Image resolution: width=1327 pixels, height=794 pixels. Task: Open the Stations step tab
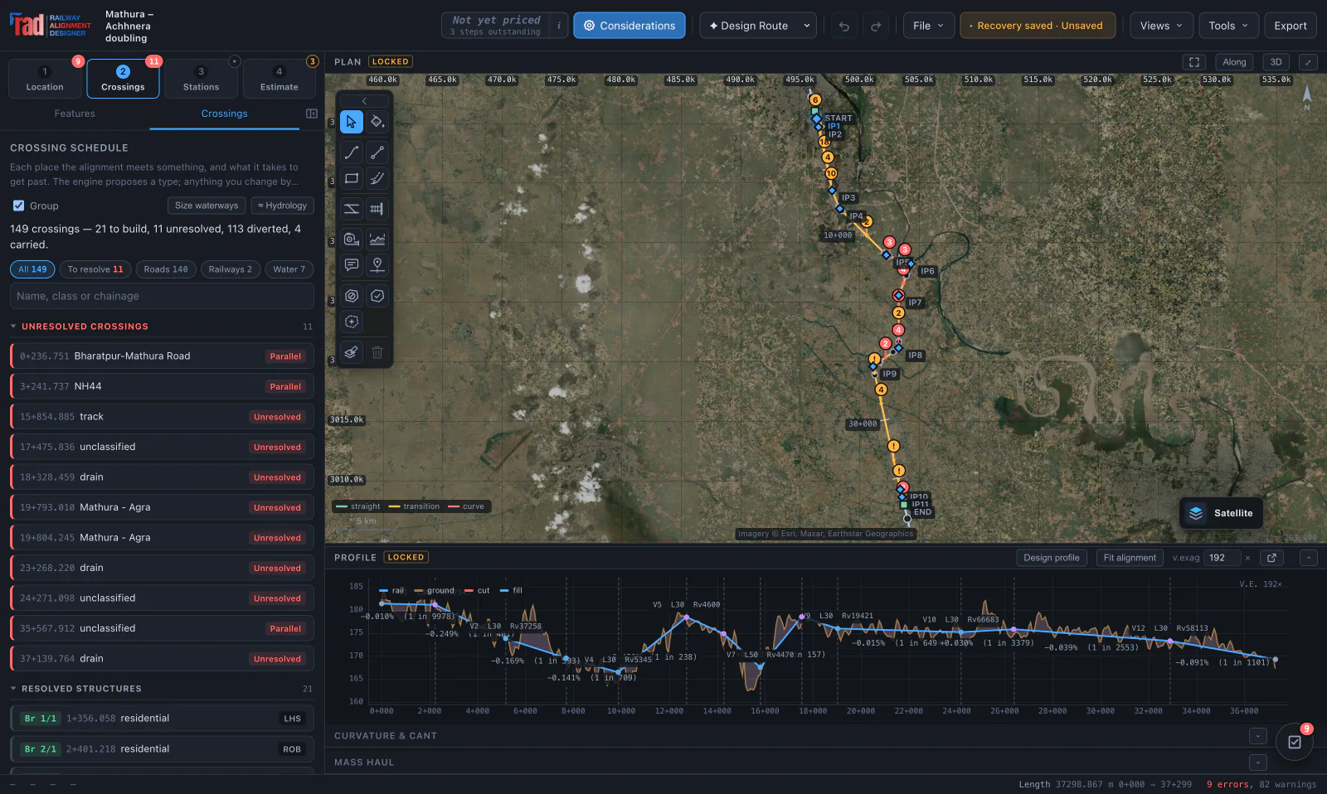tap(201, 79)
